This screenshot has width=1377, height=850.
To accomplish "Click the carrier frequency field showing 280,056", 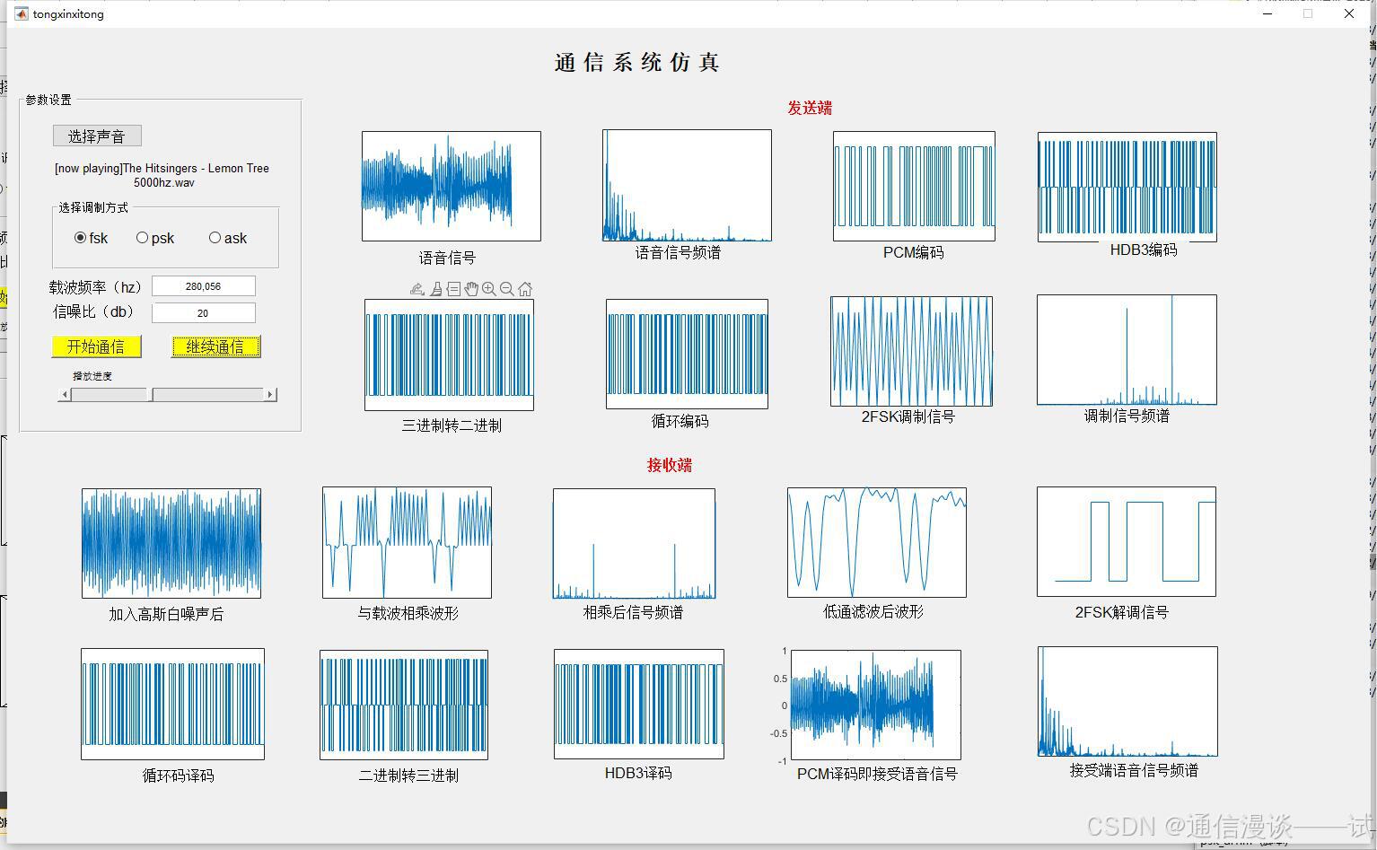I will pyautogui.click(x=204, y=285).
